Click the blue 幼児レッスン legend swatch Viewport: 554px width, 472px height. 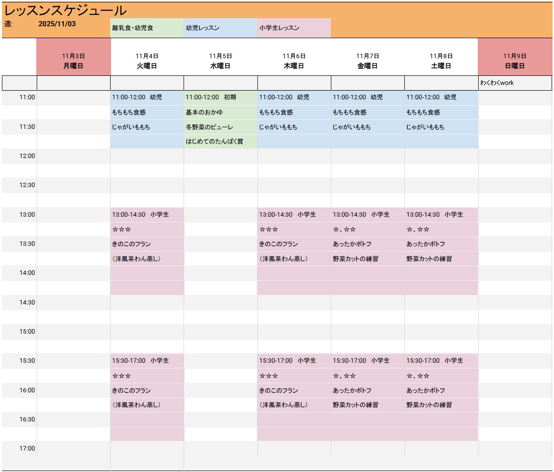220,28
